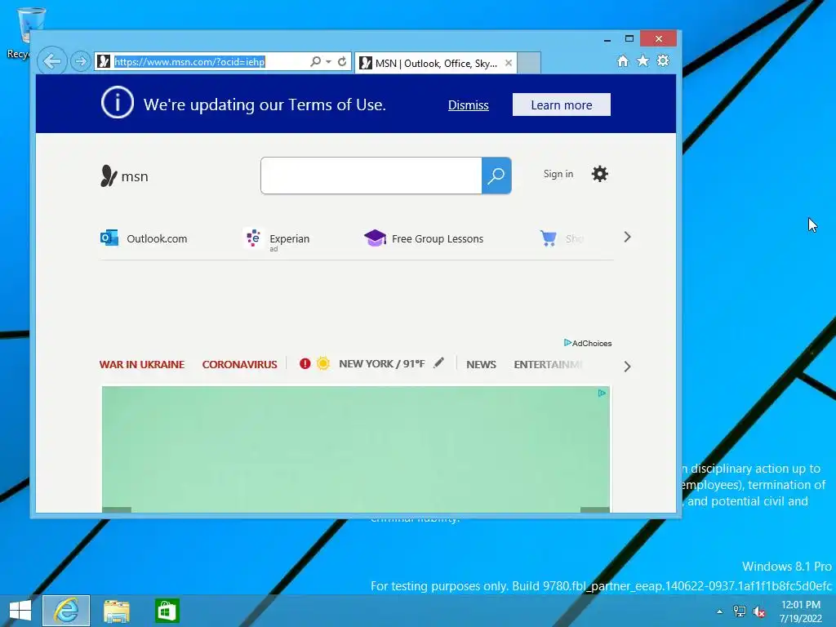Open the NEW YORK / 91°F weather link
This screenshot has height=627, width=836.
click(x=382, y=363)
